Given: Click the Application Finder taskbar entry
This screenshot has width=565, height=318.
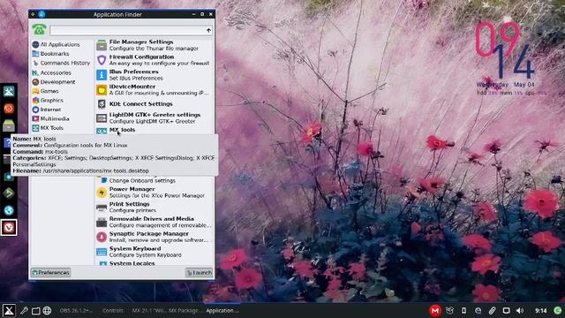Looking at the screenshot, I should 222,310.
